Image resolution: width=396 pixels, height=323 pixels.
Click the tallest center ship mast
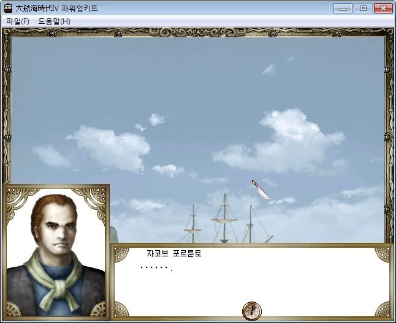click(224, 218)
